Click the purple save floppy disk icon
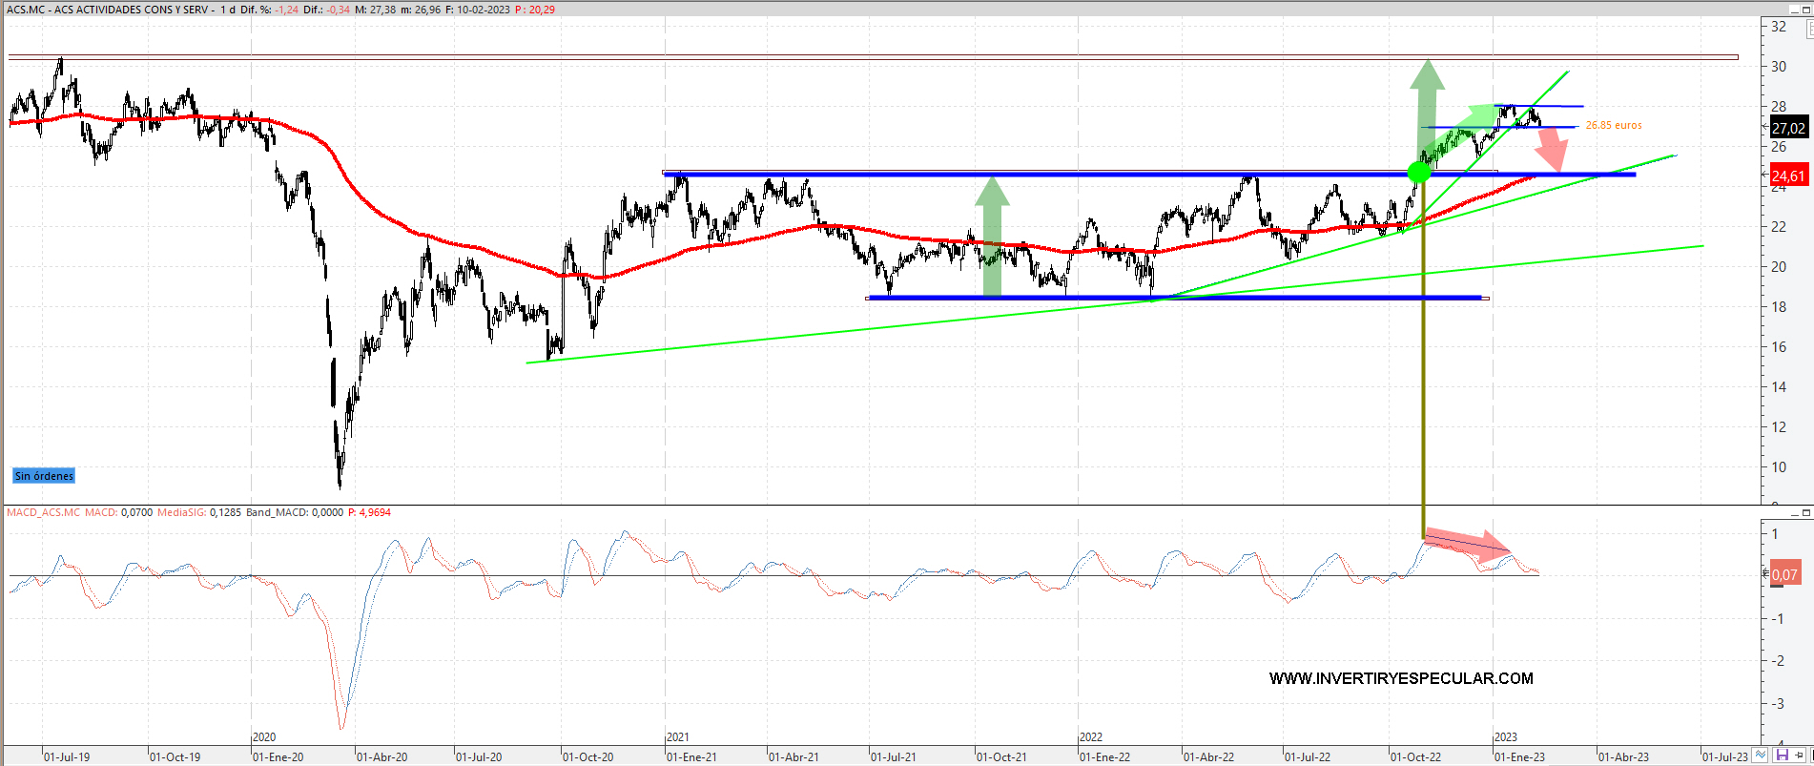The height and width of the screenshot is (766, 1814). pos(1782,756)
